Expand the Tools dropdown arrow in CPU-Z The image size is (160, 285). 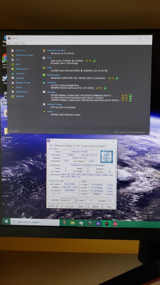coord(87,206)
